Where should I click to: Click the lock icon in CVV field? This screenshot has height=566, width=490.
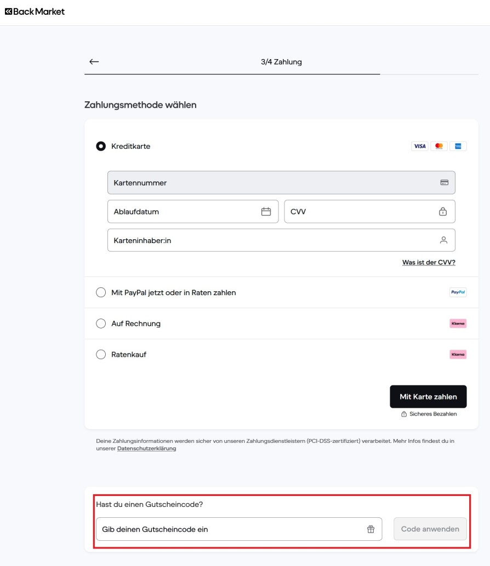[443, 212]
